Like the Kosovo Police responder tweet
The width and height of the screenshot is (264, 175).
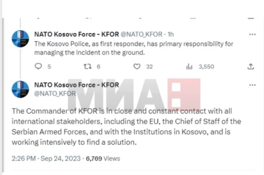click(137, 67)
